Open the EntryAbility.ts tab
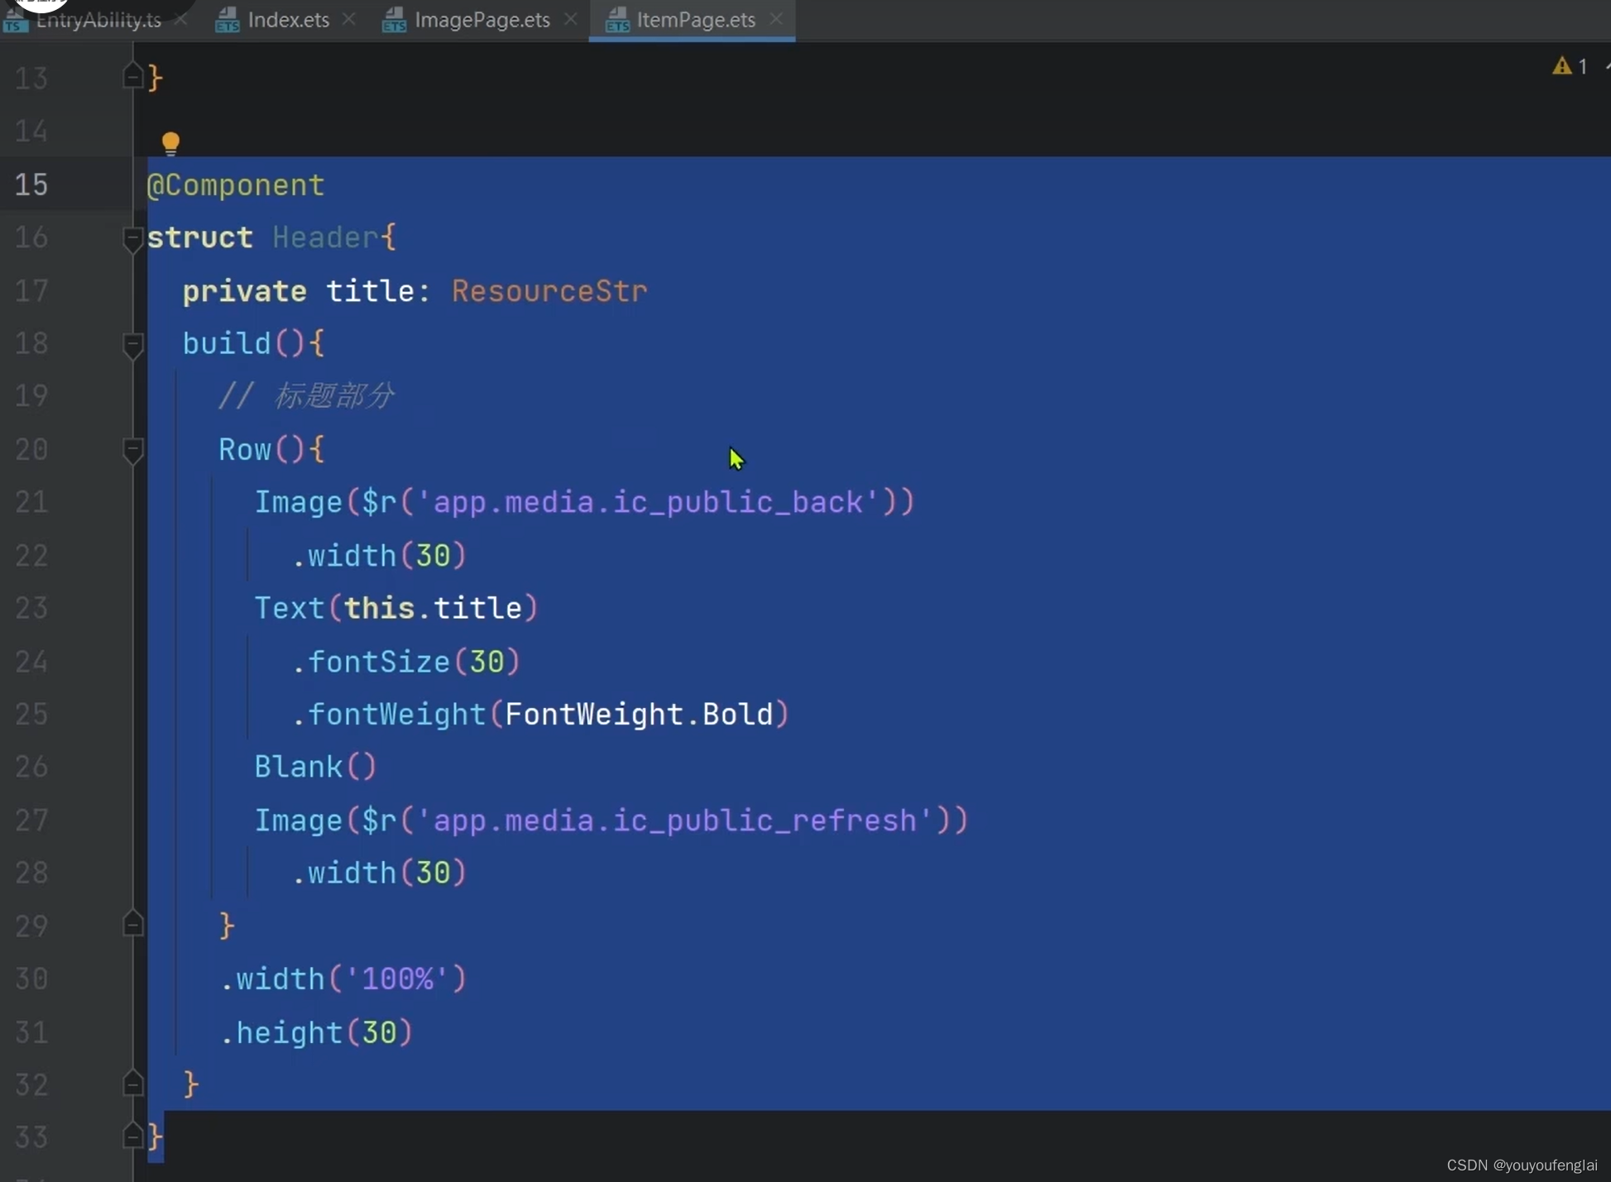 [x=98, y=20]
